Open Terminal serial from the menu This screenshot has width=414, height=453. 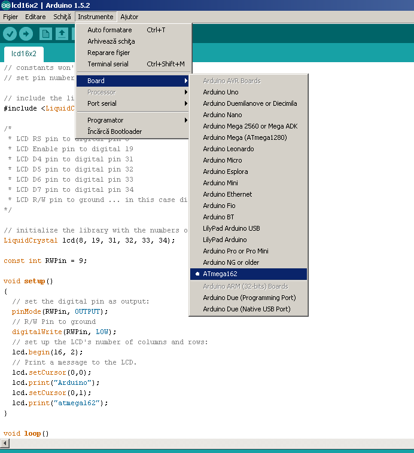133,64
